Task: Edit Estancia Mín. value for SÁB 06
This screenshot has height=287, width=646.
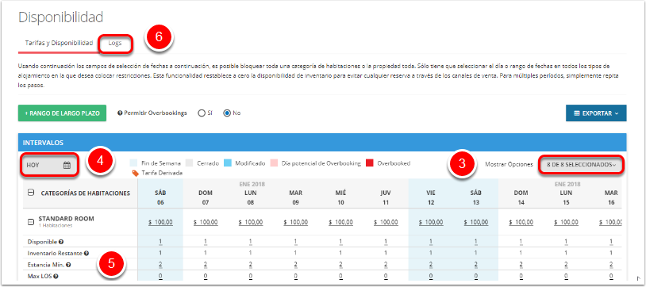Action: click(160, 265)
